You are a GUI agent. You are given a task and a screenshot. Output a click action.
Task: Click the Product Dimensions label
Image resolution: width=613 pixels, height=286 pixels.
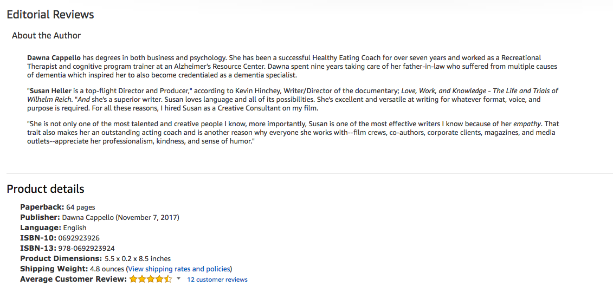[61, 259]
